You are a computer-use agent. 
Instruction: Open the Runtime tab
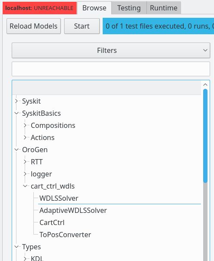164,8
